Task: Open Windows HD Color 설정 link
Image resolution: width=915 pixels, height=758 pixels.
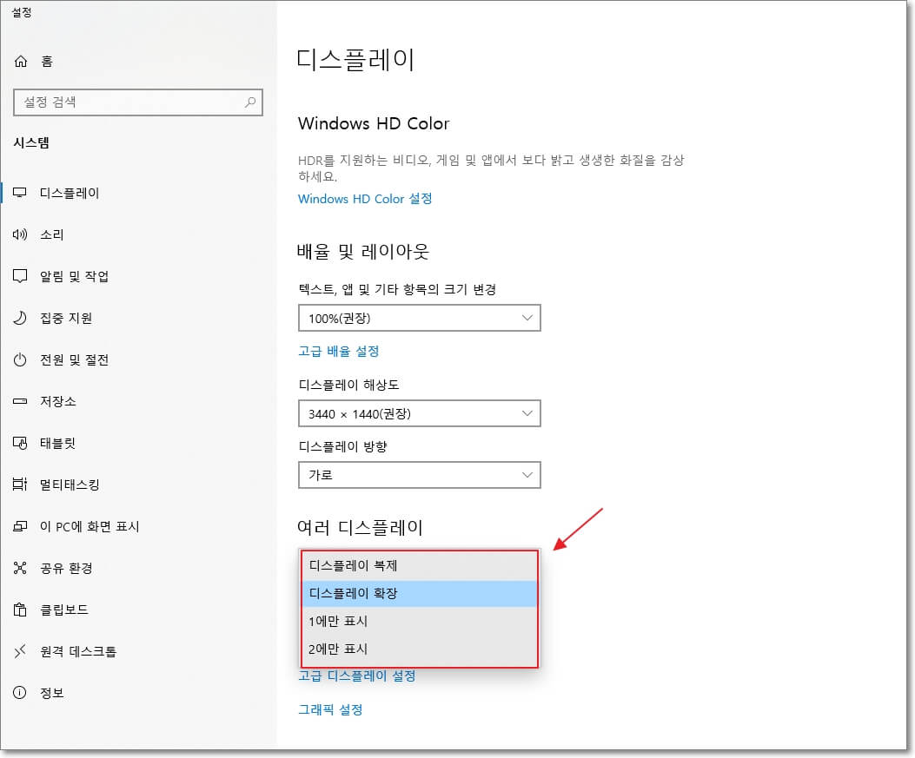Action: click(364, 199)
